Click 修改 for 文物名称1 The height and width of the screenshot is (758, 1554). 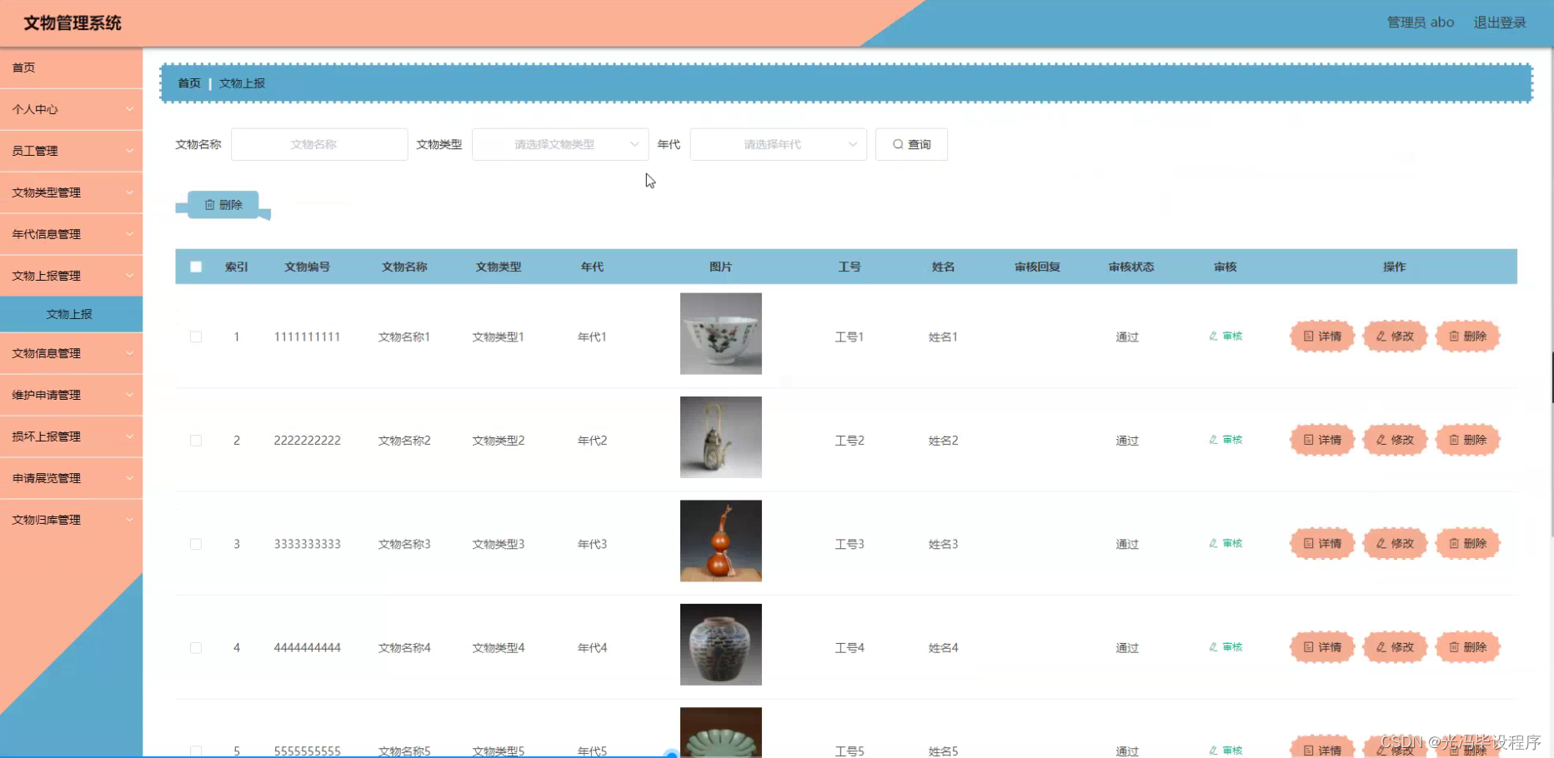[1395, 337]
